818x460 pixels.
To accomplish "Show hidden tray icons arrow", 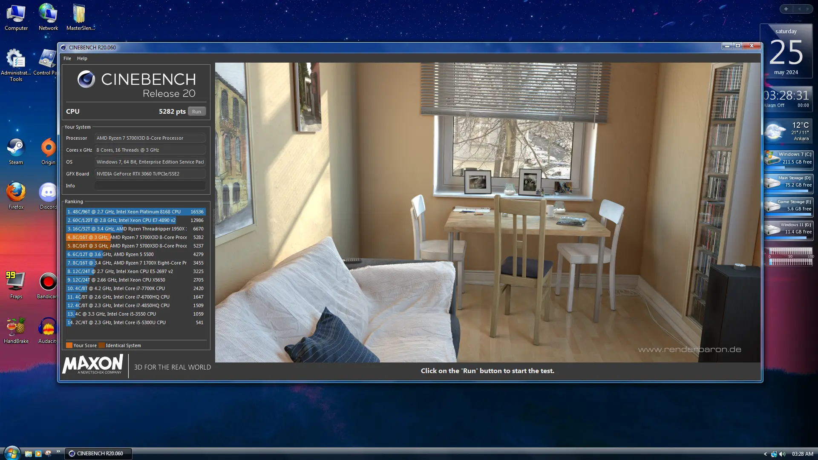I will pyautogui.click(x=765, y=454).
